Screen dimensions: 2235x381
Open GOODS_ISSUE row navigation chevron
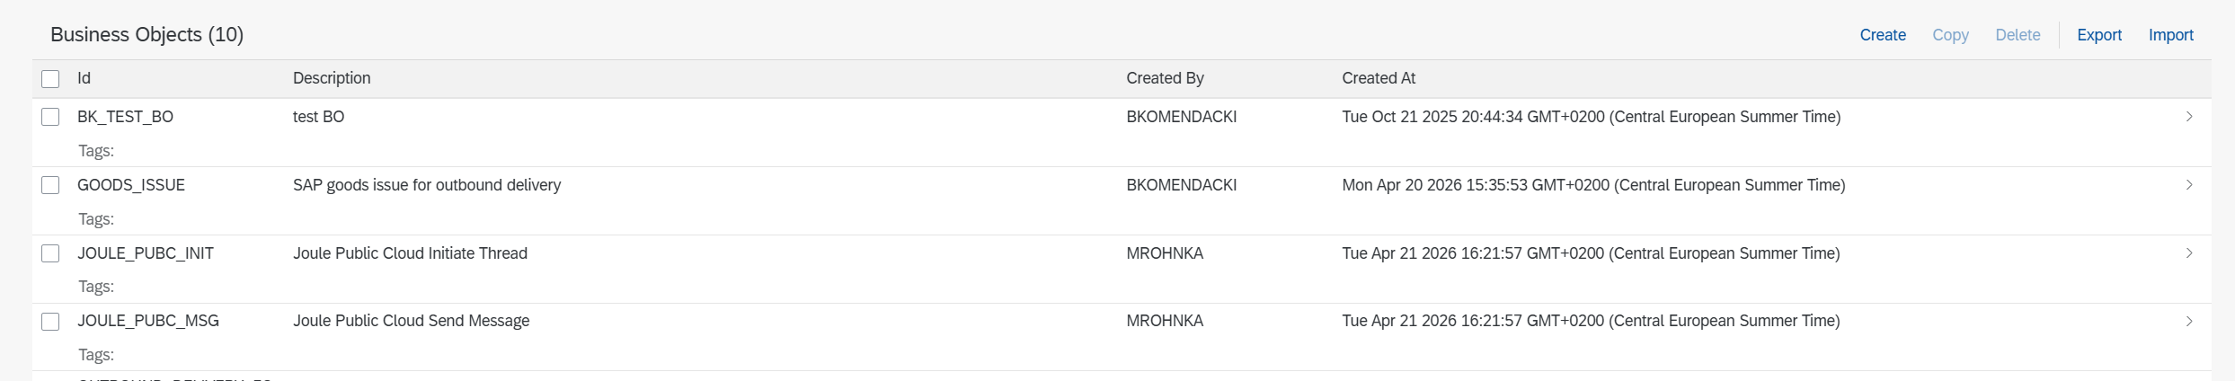click(x=2189, y=185)
